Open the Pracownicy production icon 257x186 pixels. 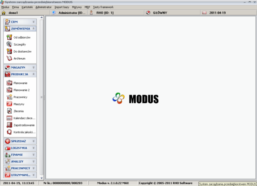click(x=9, y=97)
